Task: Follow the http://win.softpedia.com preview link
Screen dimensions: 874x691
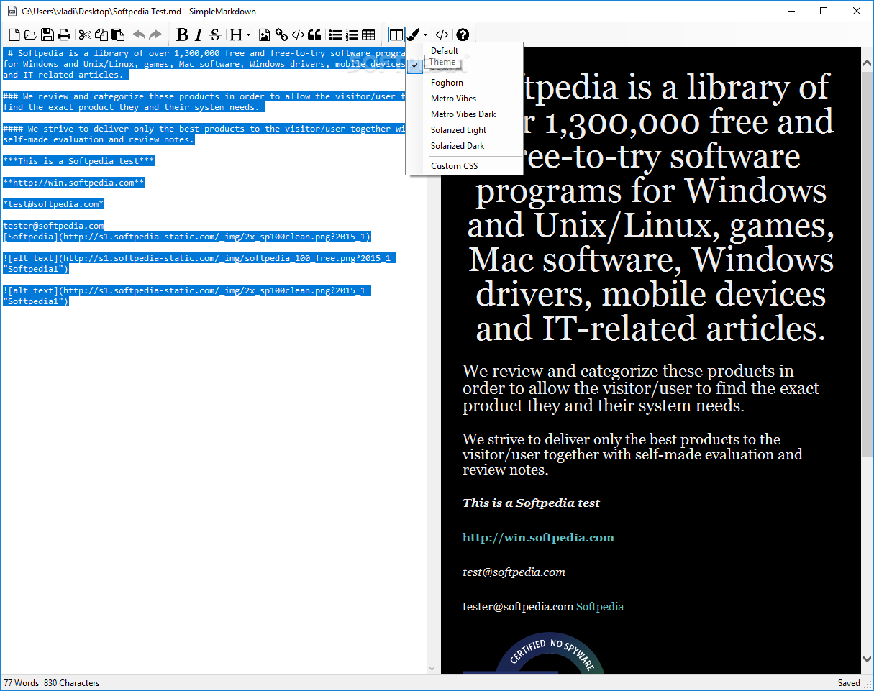Action: click(x=538, y=537)
